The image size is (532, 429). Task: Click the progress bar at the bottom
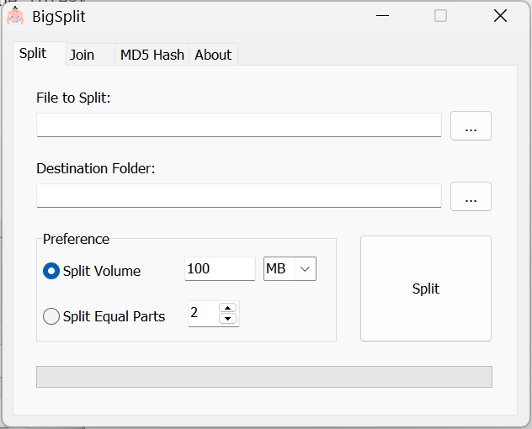click(x=263, y=377)
